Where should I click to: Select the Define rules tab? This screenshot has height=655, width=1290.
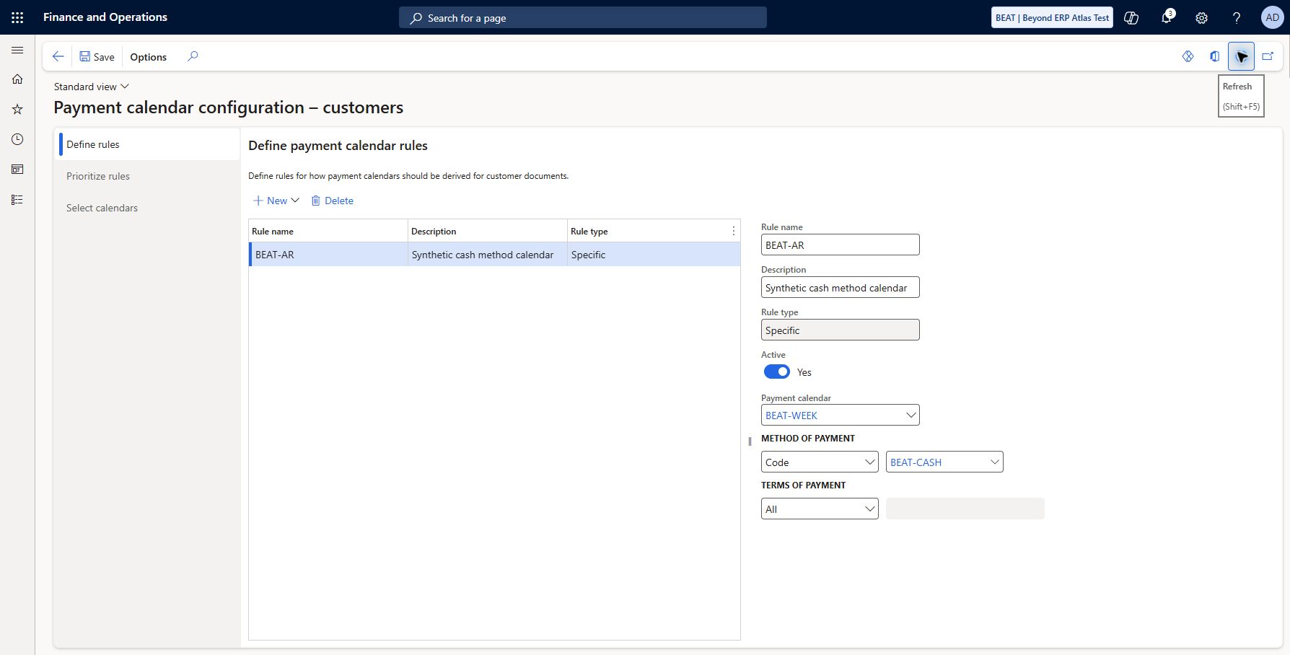click(x=149, y=144)
